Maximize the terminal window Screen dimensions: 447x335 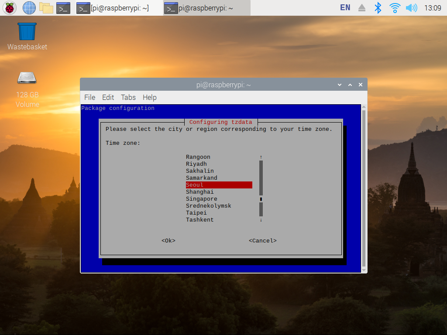350,85
